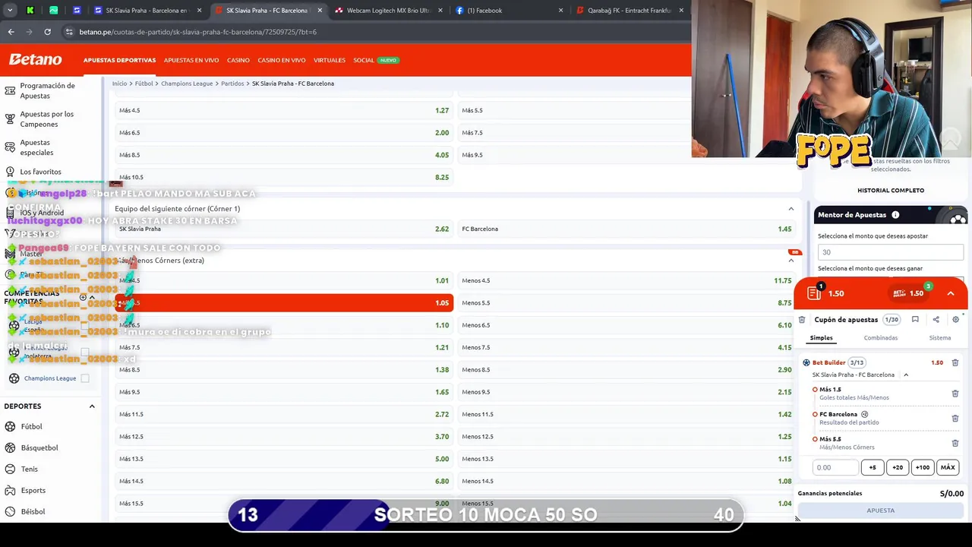The width and height of the screenshot is (972, 547).
Task: Open Los favoritos in the sidebar
Action: tap(40, 172)
